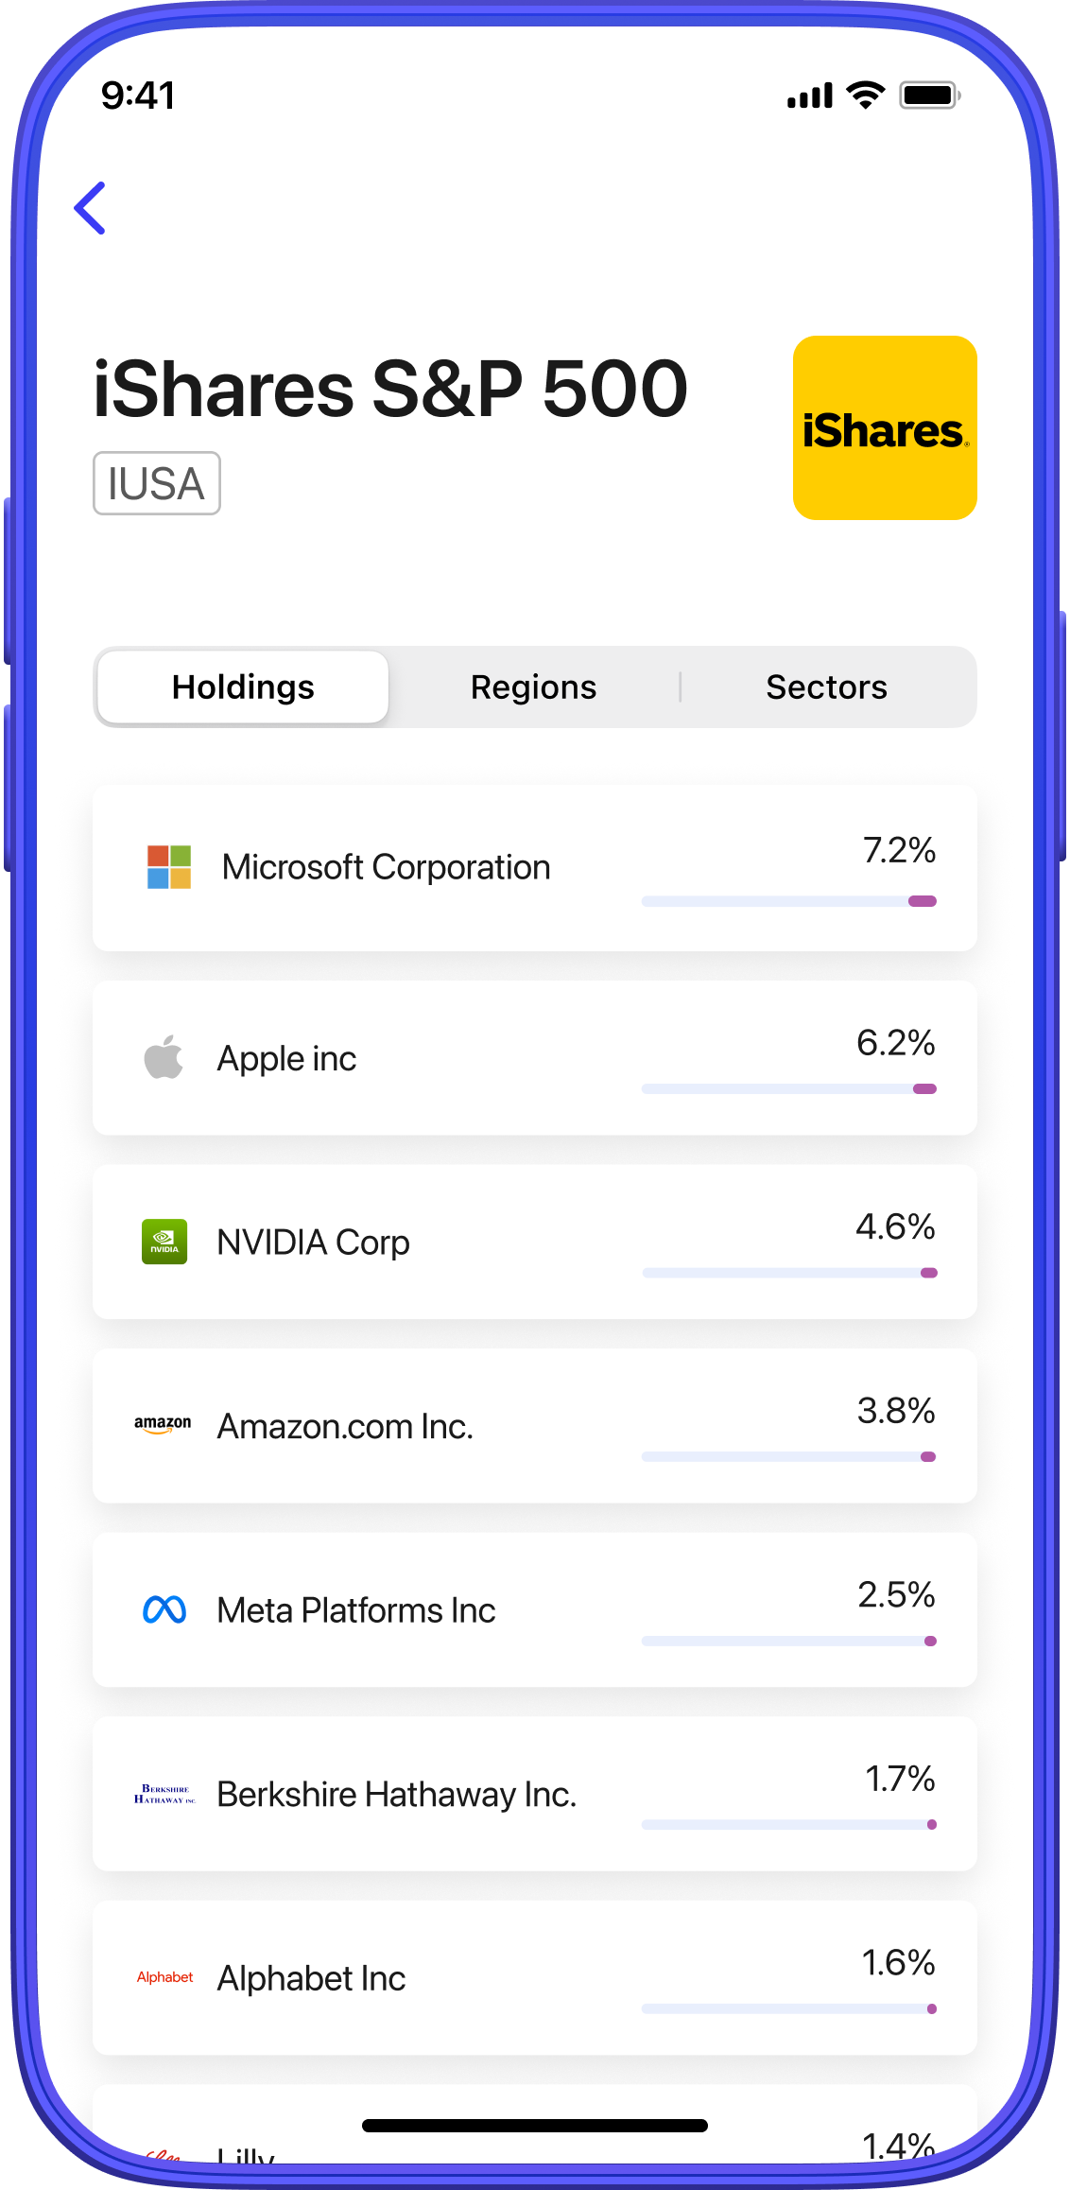Tap the Amazon logo icon
Viewport: 1070px width, 2190px height.
pyautogui.click(x=163, y=1425)
